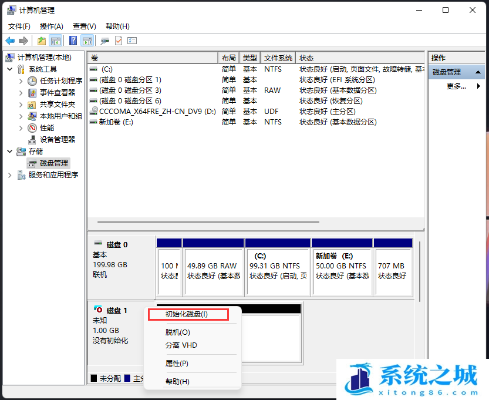This screenshot has height=400, width=489.
Task: Choose Properties (属性(P)) in context menu
Action: click(177, 364)
